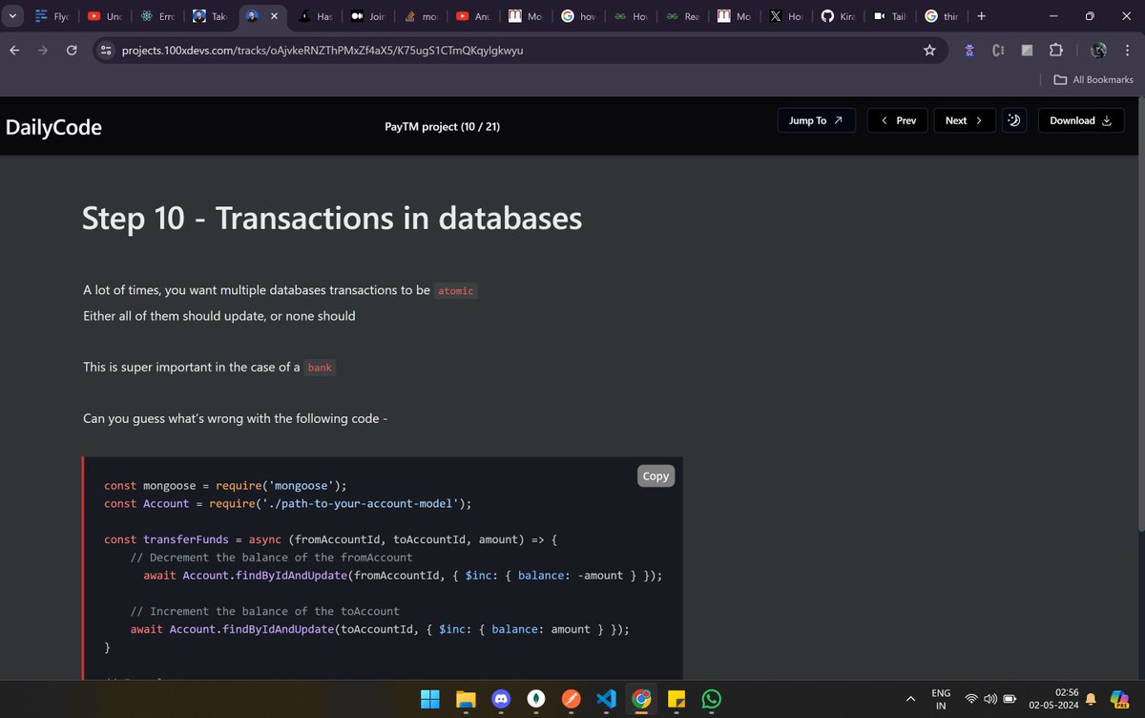The width and height of the screenshot is (1145, 718).
Task: Open the All Bookmarks folder
Action: (1093, 79)
